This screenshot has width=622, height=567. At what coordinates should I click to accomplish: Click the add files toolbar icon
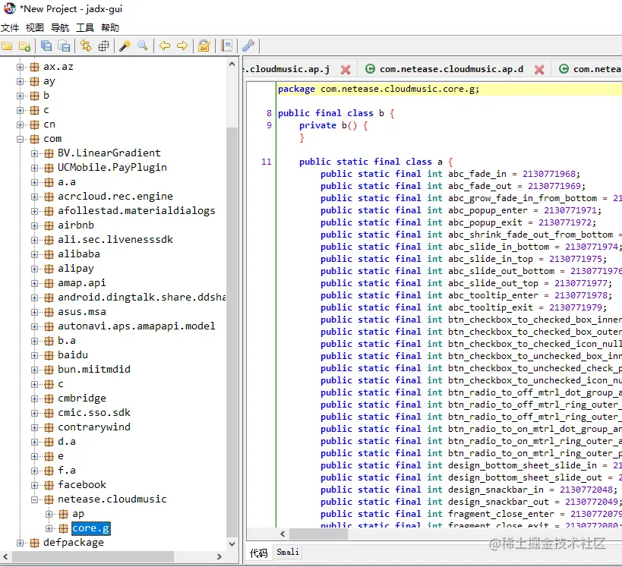[24, 46]
